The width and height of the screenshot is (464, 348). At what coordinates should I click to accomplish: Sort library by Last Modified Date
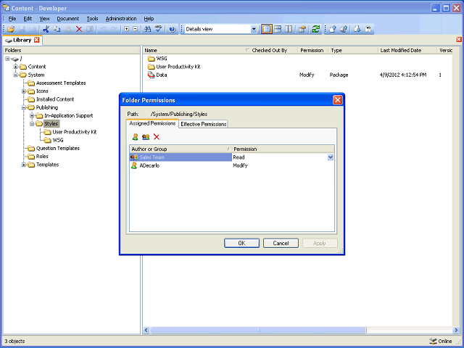point(407,50)
